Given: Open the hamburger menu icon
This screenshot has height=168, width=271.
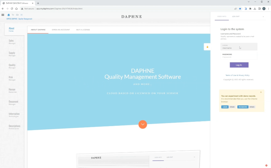Looking at the screenshot, I should click(3, 15).
